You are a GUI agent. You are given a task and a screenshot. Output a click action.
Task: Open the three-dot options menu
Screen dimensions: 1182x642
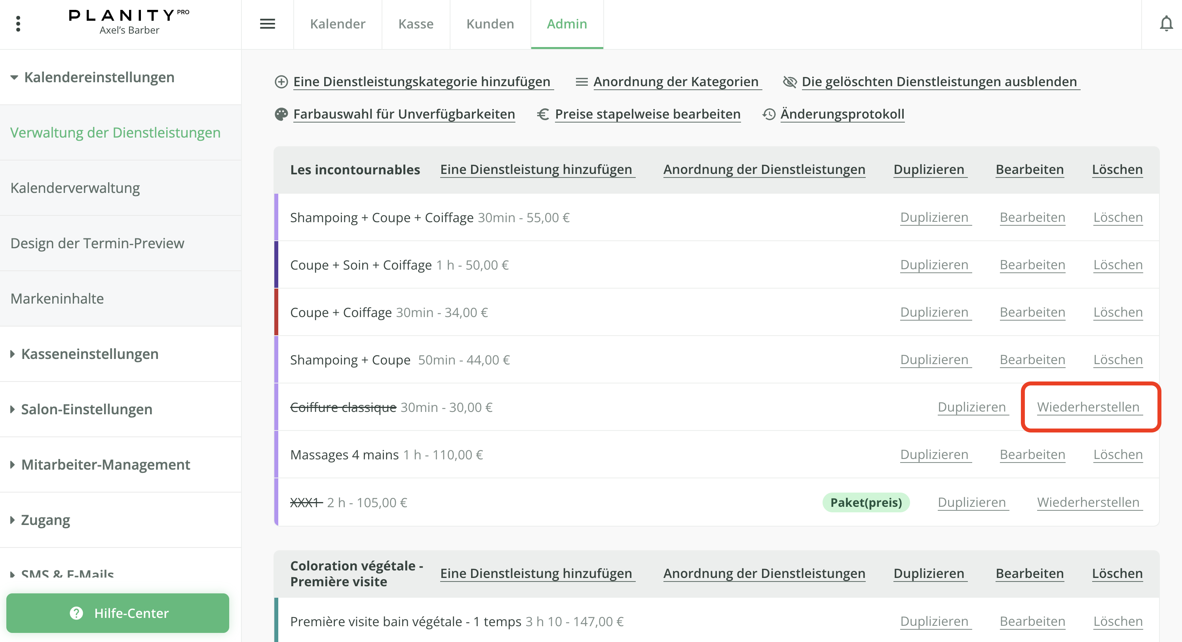18,24
